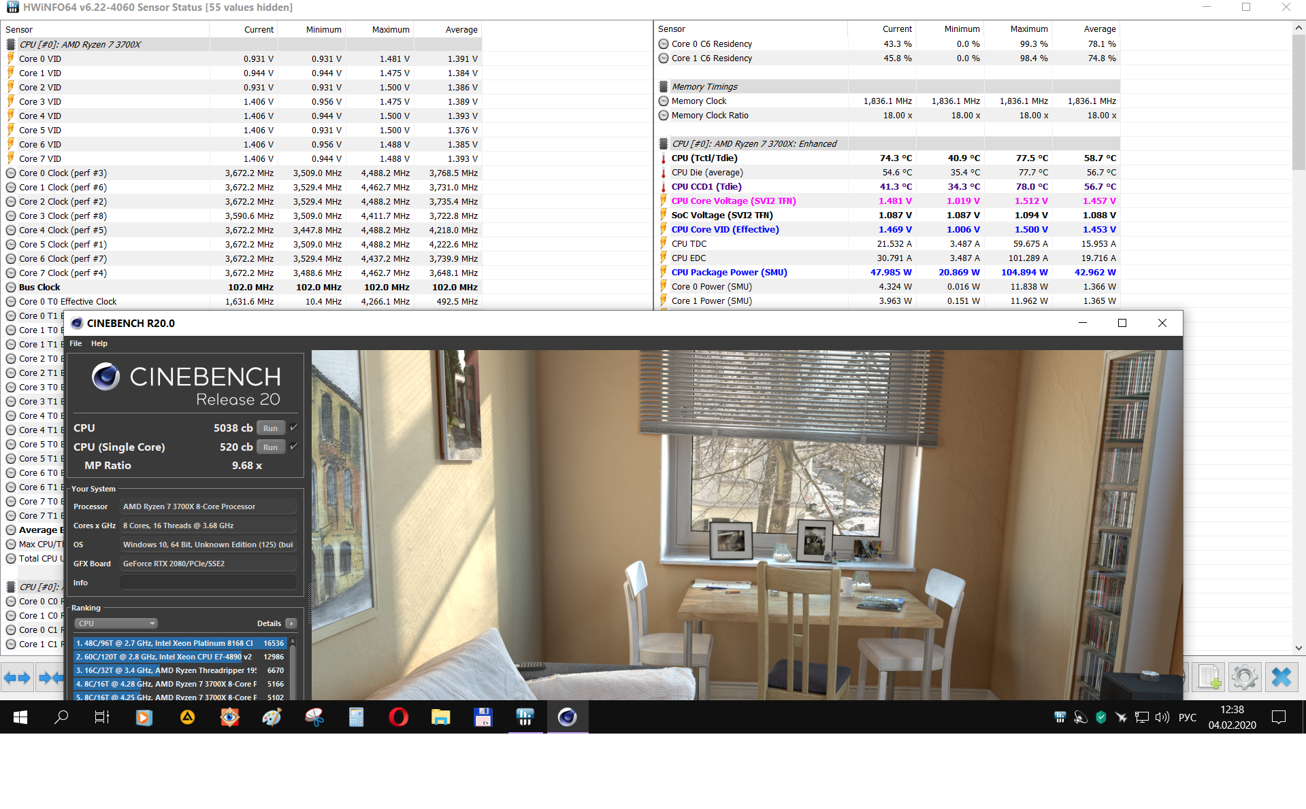This screenshot has height=809, width=1306.
Task: Click the left pane Current column header
Action: (244, 29)
